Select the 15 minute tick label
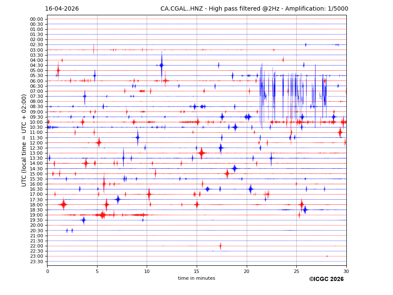The image size is (393, 295). (x=197, y=271)
